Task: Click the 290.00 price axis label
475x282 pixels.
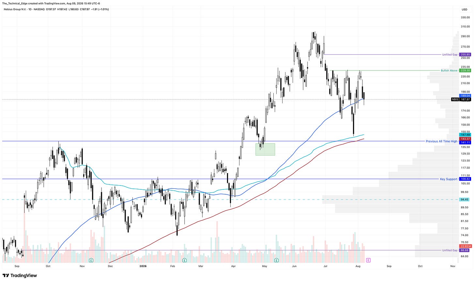Action: point(465,36)
